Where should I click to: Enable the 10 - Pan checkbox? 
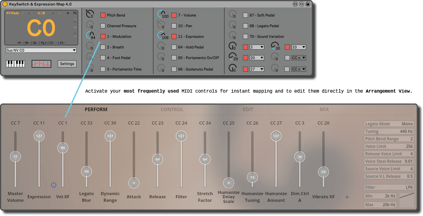(174, 26)
